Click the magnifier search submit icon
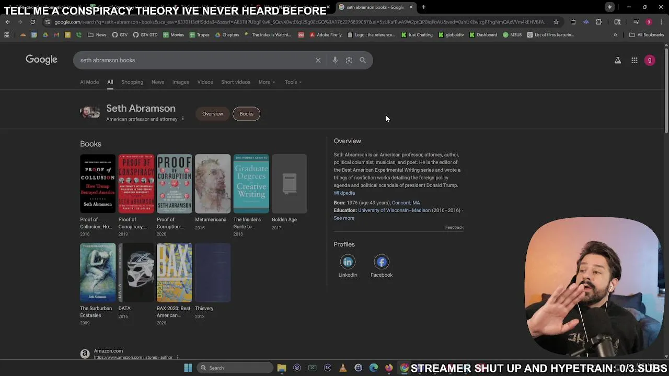Image resolution: width=669 pixels, height=376 pixels. click(x=363, y=60)
